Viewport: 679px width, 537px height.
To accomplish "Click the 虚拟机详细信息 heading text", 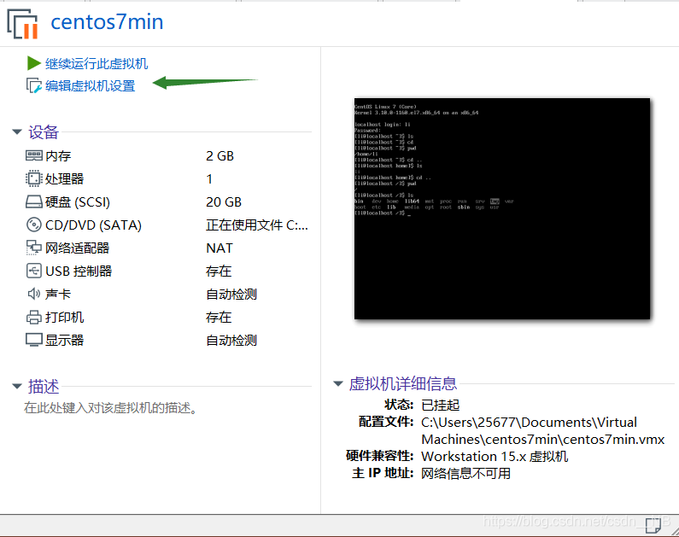I will pyautogui.click(x=403, y=384).
